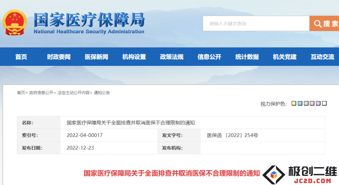Screen dimensions: 339x185
Task: Select the yellow eye-protection color swatch
Action: pos(293,103)
